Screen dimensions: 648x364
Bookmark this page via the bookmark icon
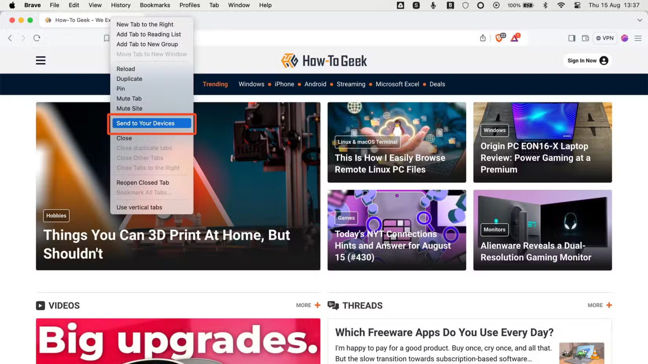106,38
